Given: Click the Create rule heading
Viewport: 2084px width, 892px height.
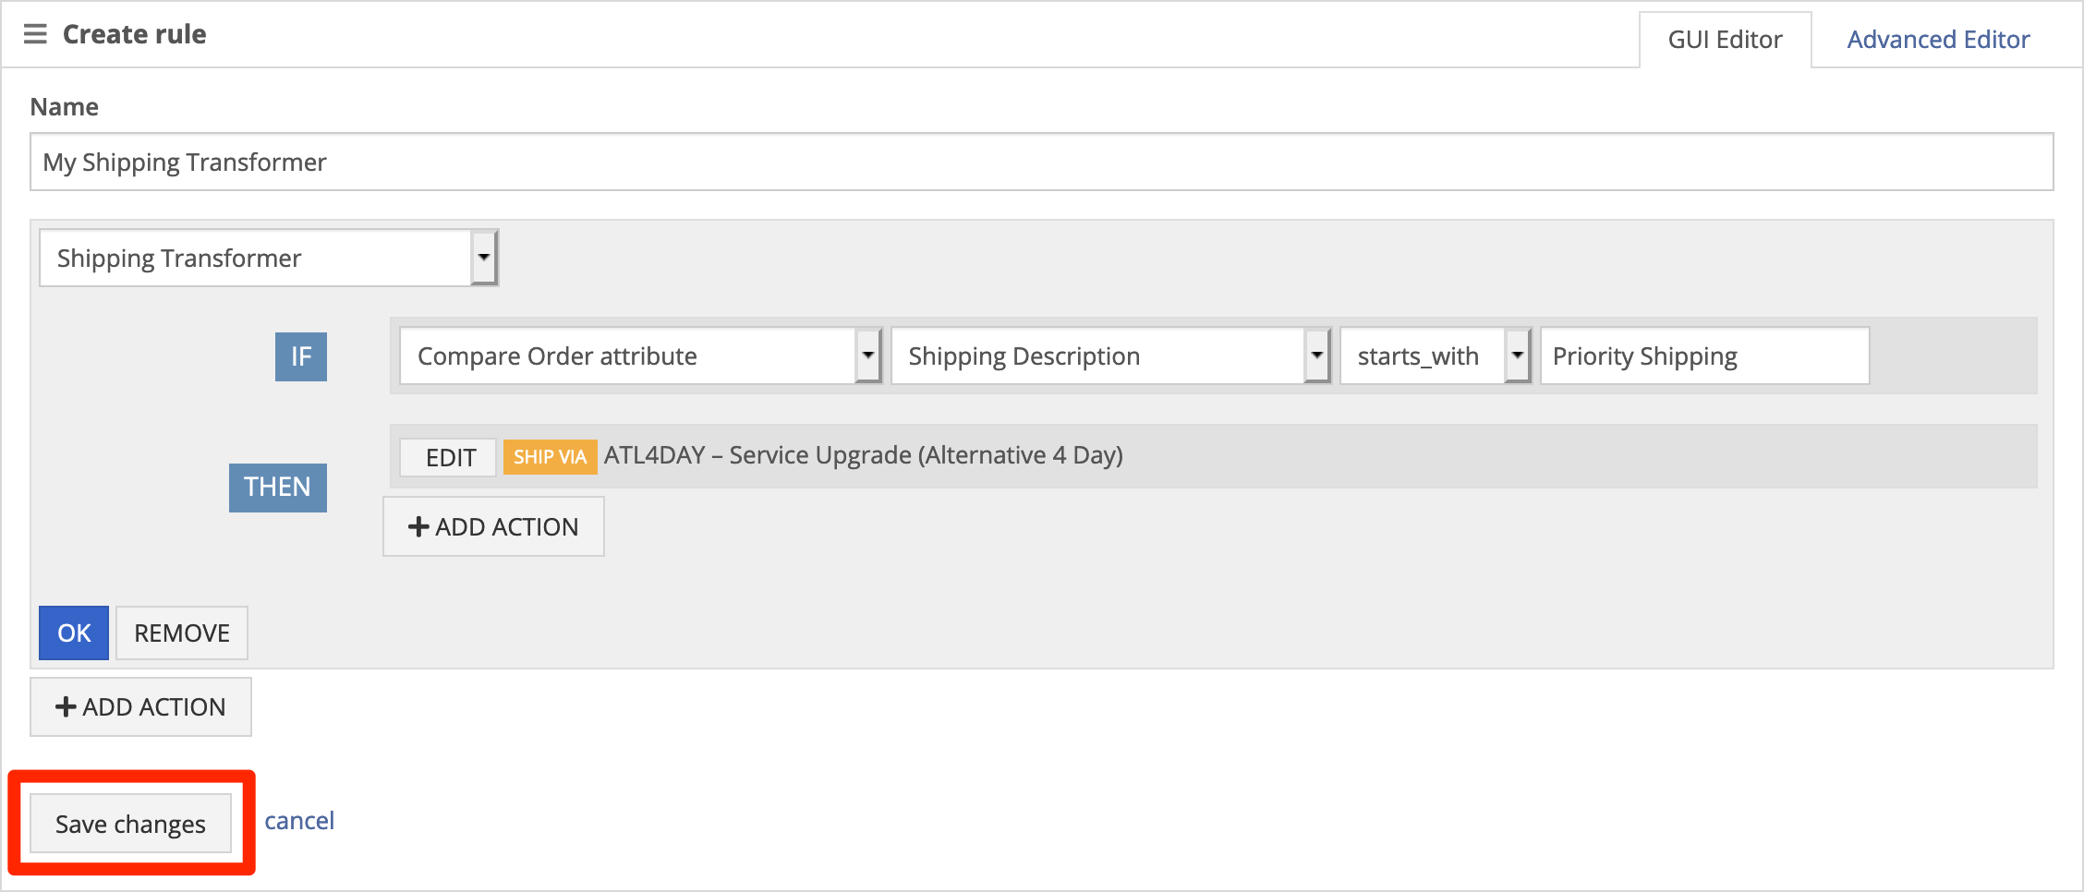Looking at the screenshot, I should tap(135, 34).
